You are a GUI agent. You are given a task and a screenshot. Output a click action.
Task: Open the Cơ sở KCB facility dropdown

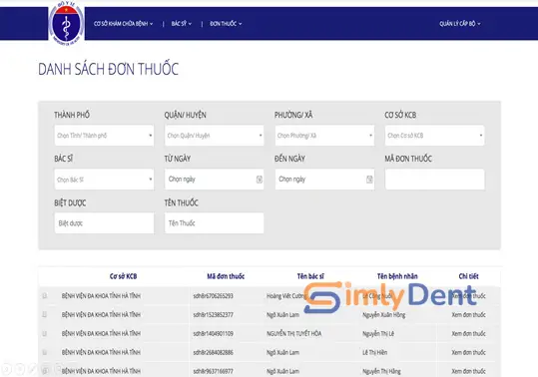pos(435,136)
